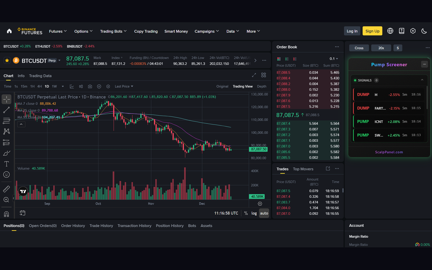Click the plus-circle add icon in chart toolbar
The width and height of the screenshot is (432, 270).
tap(99, 86)
